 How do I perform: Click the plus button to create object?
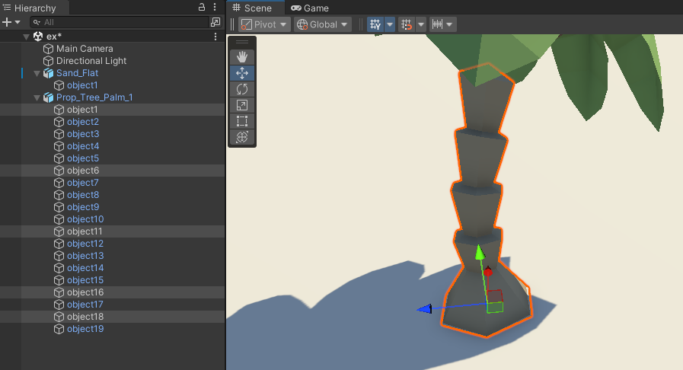[x=7, y=23]
